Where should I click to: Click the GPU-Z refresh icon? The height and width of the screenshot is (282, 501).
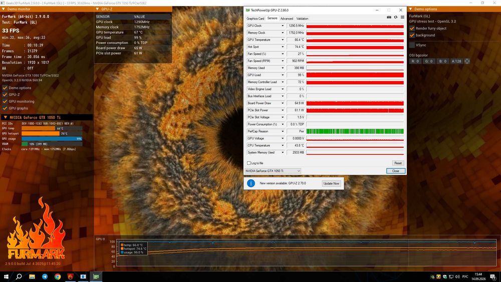396,17
